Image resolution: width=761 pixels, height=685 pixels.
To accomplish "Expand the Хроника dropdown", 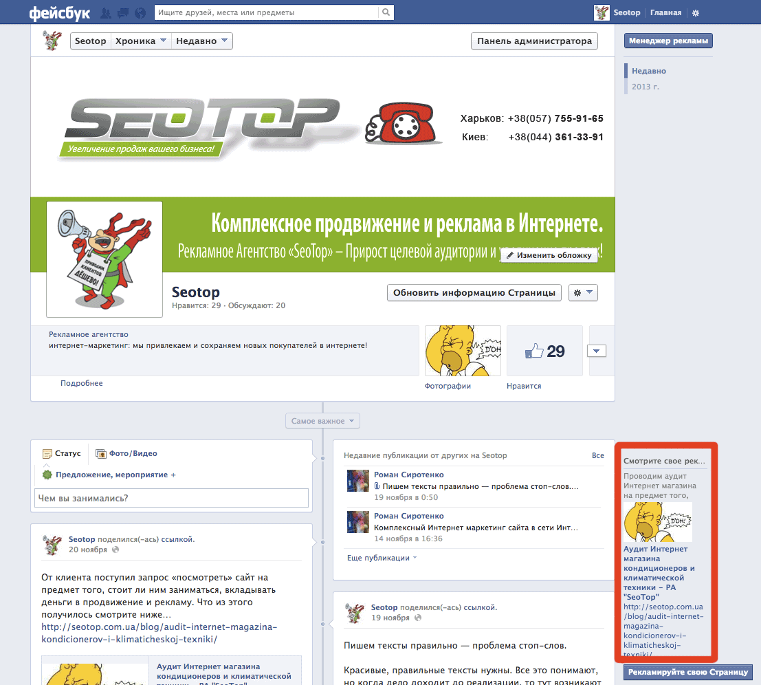I will (141, 41).
